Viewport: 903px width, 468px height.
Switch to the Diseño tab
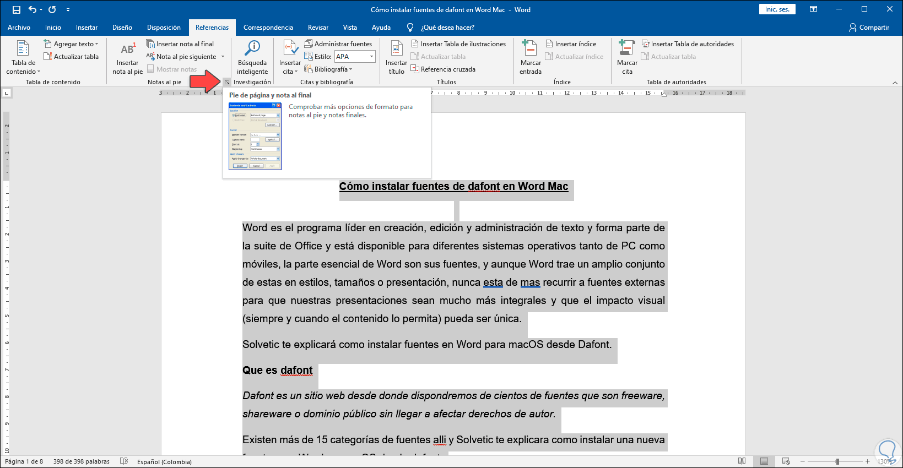tap(122, 28)
